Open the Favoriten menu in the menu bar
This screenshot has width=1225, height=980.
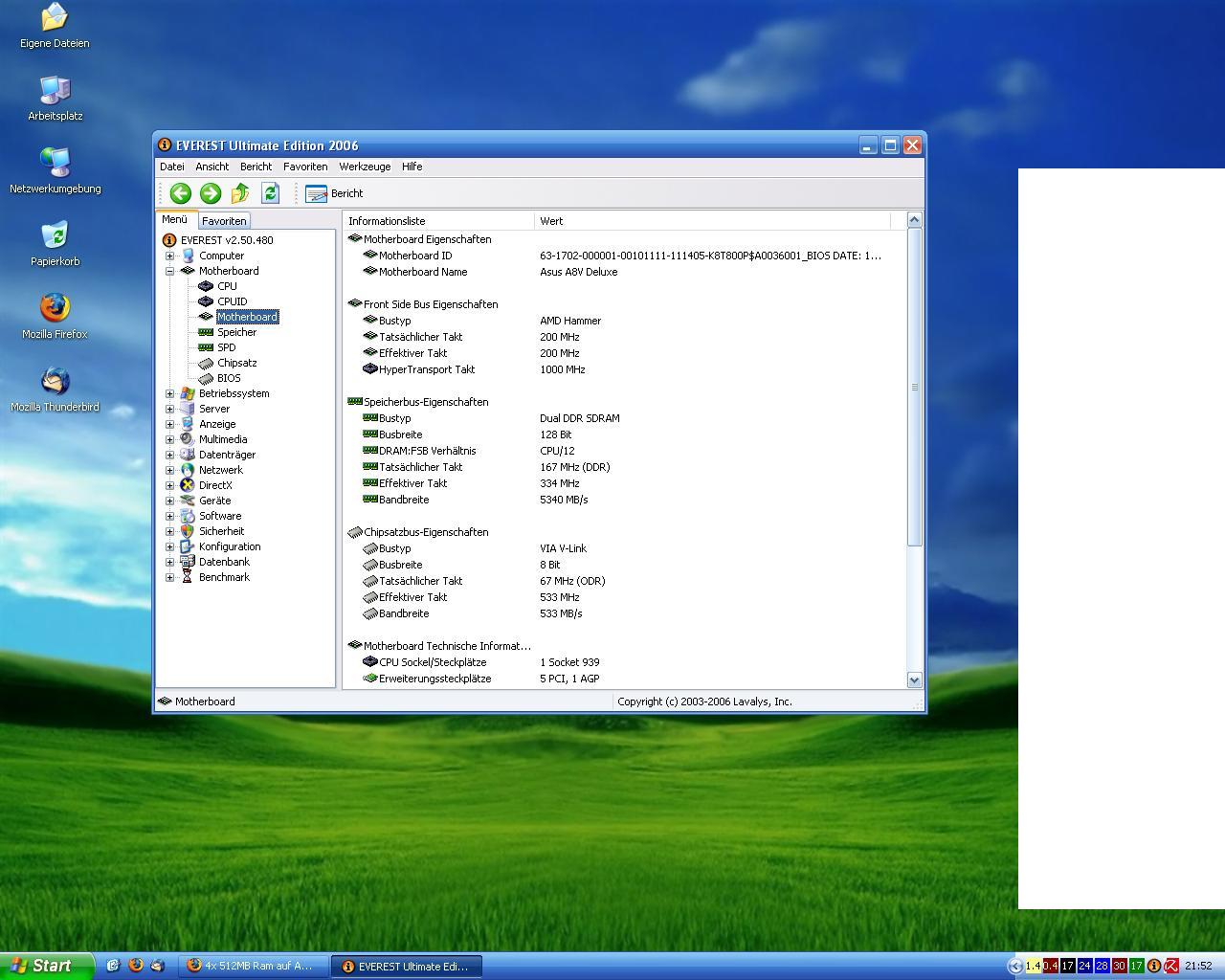[305, 167]
